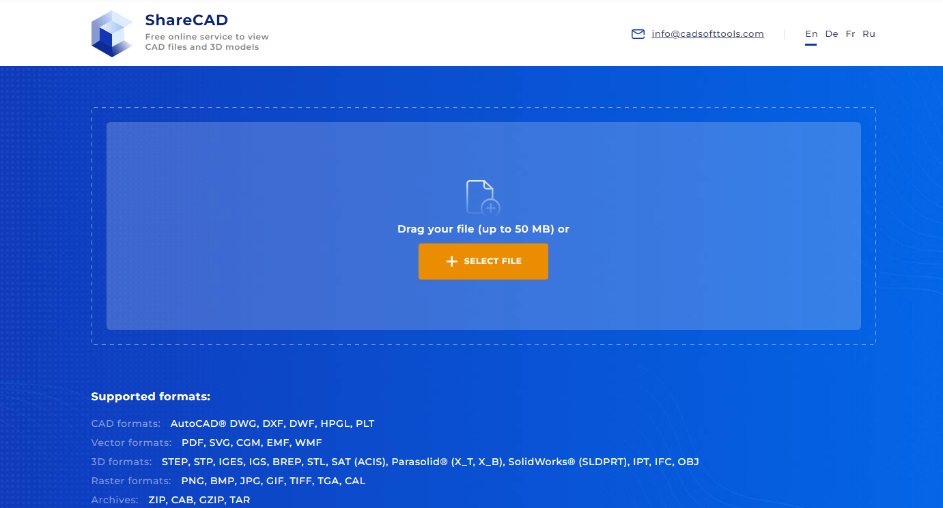Switch language to Ru
The height and width of the screenshot is (508, 943).
[869, 33]
